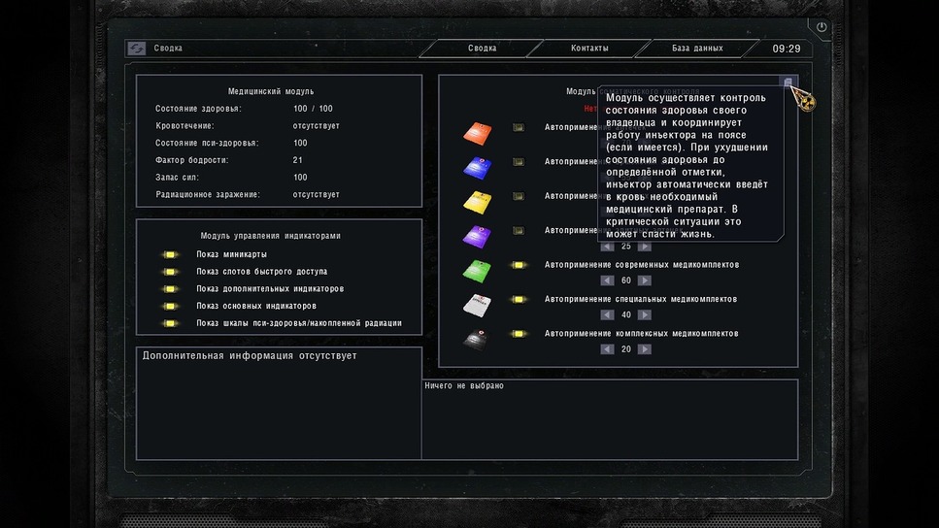The image size is (939, 528).
Task: Decrease complex medkit threshold below 20
Action: (x=607, y=349)
